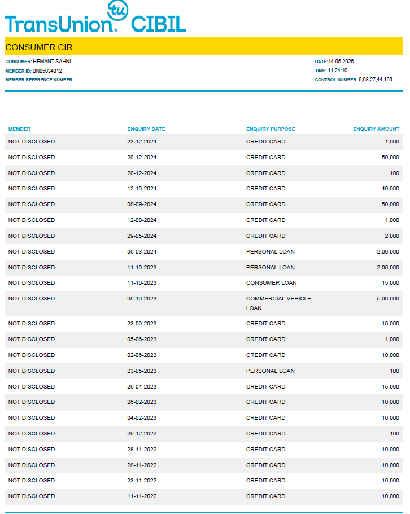Click the ENQUIRY DATE column header

146,129
